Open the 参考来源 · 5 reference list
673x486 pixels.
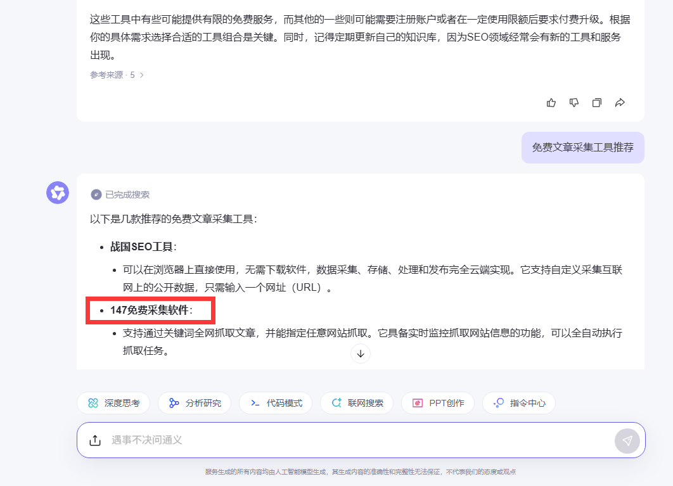(117, 75)
